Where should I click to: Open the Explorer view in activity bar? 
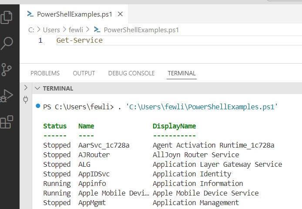[x=7, y=17]
